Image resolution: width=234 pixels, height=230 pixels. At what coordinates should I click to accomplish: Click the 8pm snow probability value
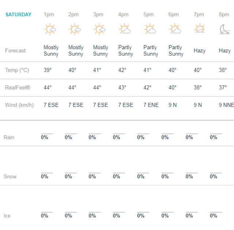(213, 176)
